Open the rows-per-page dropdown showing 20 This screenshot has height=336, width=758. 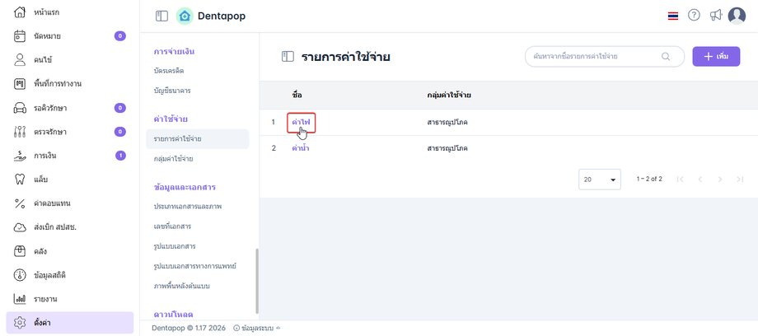coord(600,179)
